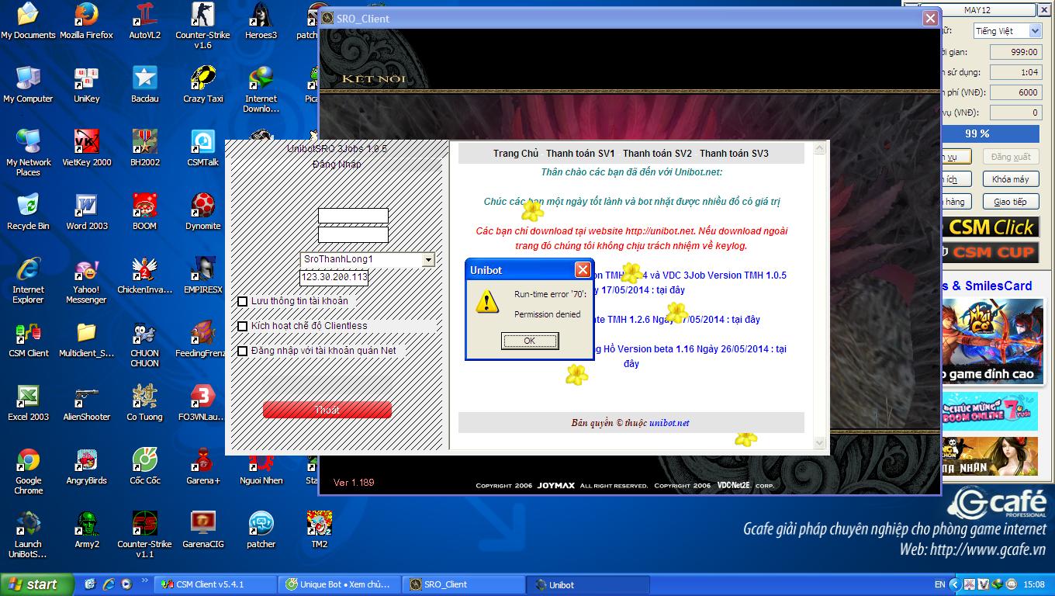Open the My Computer desktop icon
Screen dimensions: 1055x596
28,85
